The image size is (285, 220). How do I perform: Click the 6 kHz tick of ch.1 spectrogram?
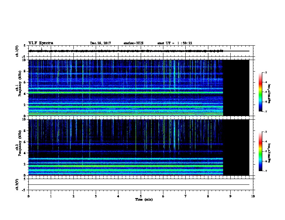[x=25, y=82]
